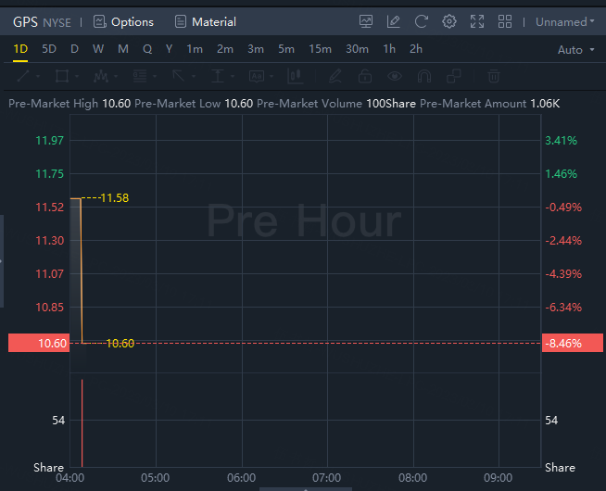Click the current price tag 10.60
The image size is (606, 491).
click(x=39, y=343)
